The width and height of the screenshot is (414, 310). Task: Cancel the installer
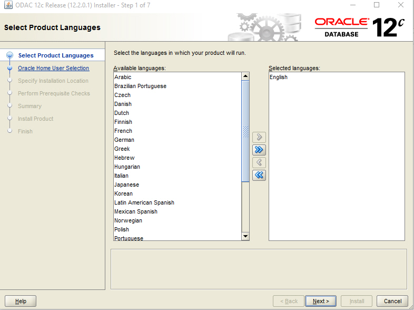[x=392, y=301]
